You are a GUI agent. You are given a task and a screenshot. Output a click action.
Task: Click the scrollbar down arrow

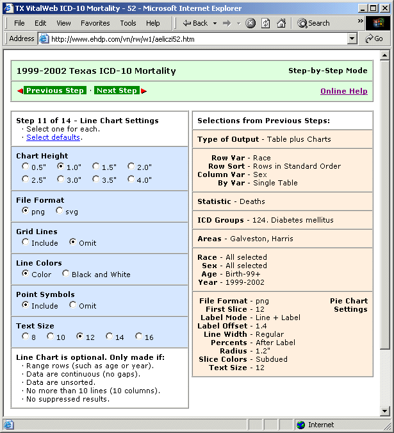[384, 411]
